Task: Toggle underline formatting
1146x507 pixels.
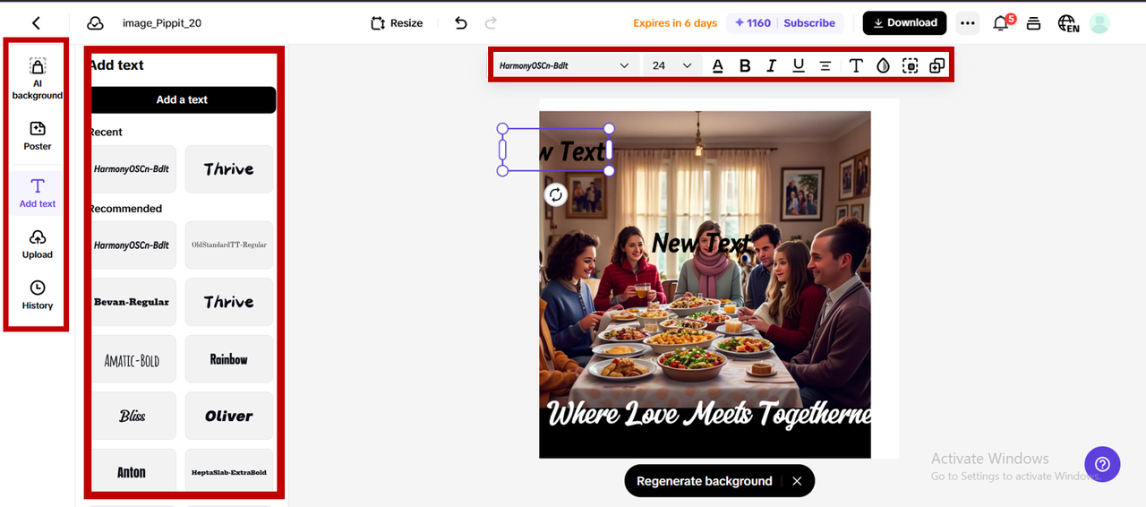Action: coord(799,65)
